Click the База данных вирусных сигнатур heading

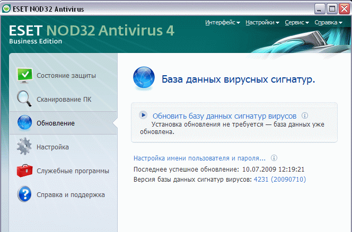click(x=238, y=79)
